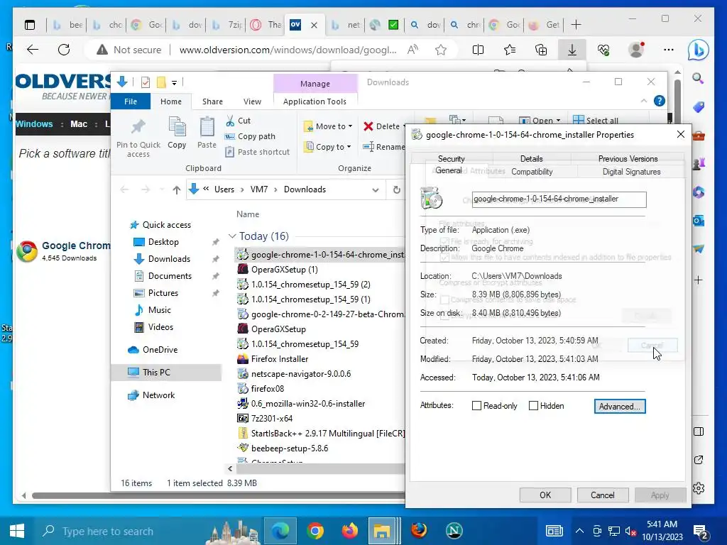Screen dimensions: 727x545
Task: Open Explorer help question mark
Action: click(x=659, y=101)
